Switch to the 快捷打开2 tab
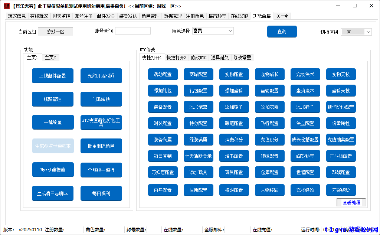The image size is (380, 235). 178,58
